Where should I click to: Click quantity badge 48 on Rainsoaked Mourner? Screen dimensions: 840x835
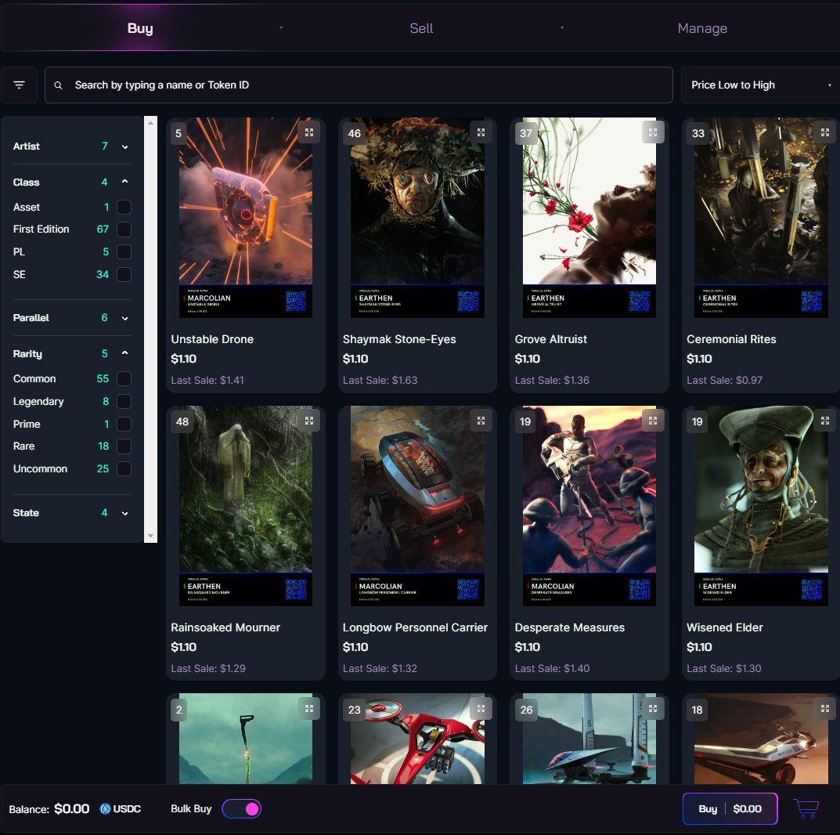[x=182, y=421]
